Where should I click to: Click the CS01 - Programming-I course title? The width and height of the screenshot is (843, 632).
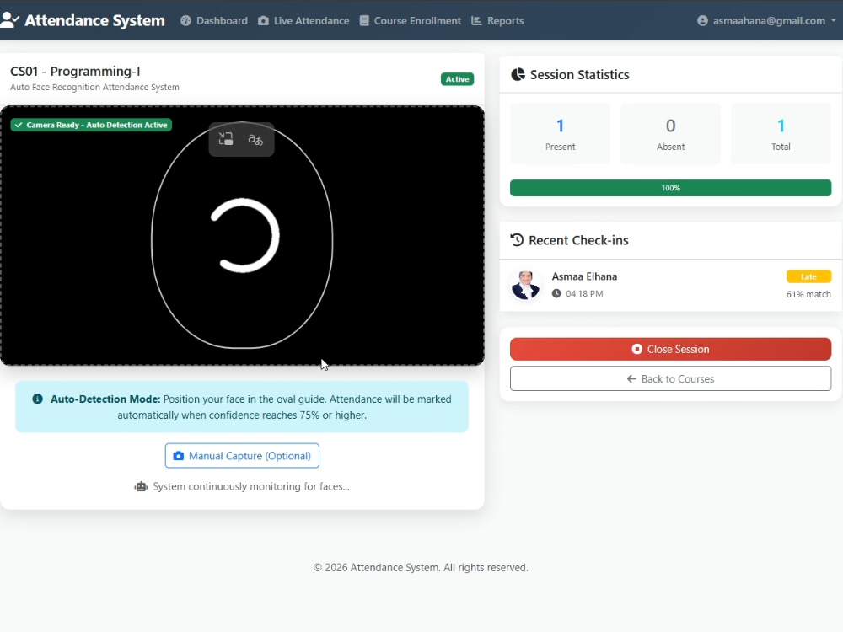click(75, 71)
